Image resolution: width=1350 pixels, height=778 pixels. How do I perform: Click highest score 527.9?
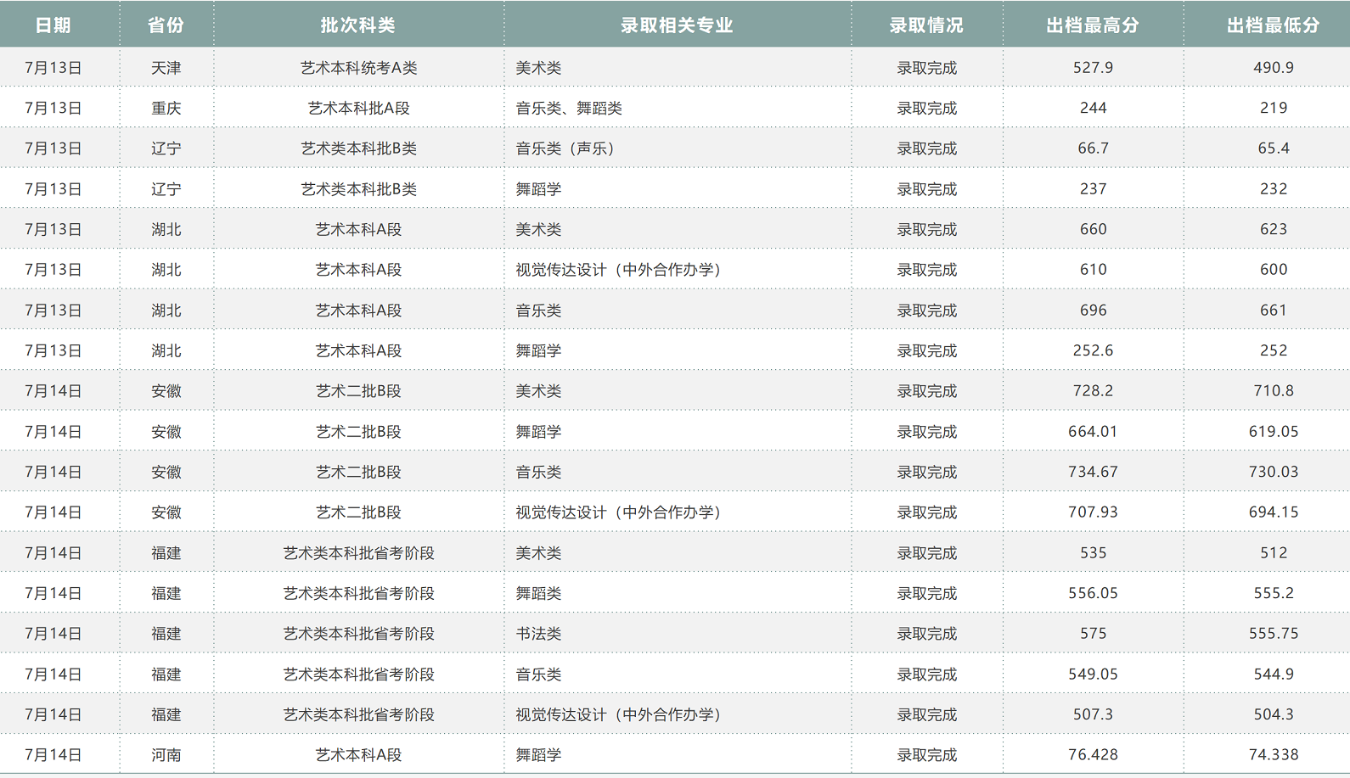1093,68
